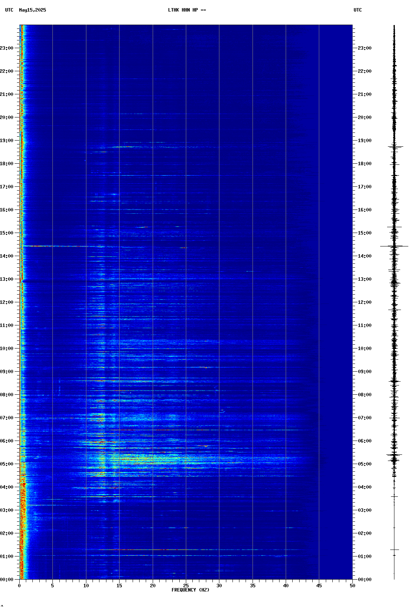Click the 08:00 label on right time axis
Image resolution: width=411 pixels, height=610 pixels.
[x=365, y=395]
